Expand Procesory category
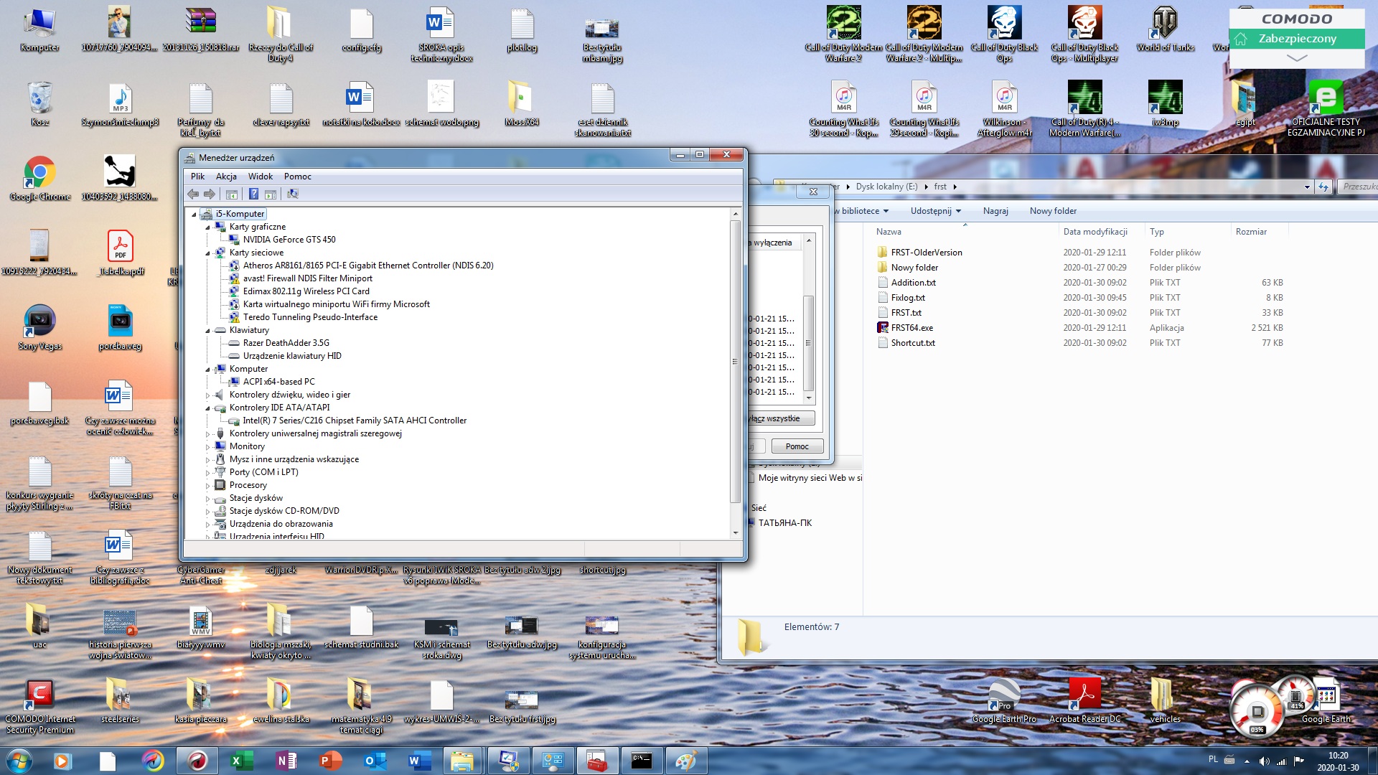The width and height of the screenshot is (1378, 775). tap(208, 485)
